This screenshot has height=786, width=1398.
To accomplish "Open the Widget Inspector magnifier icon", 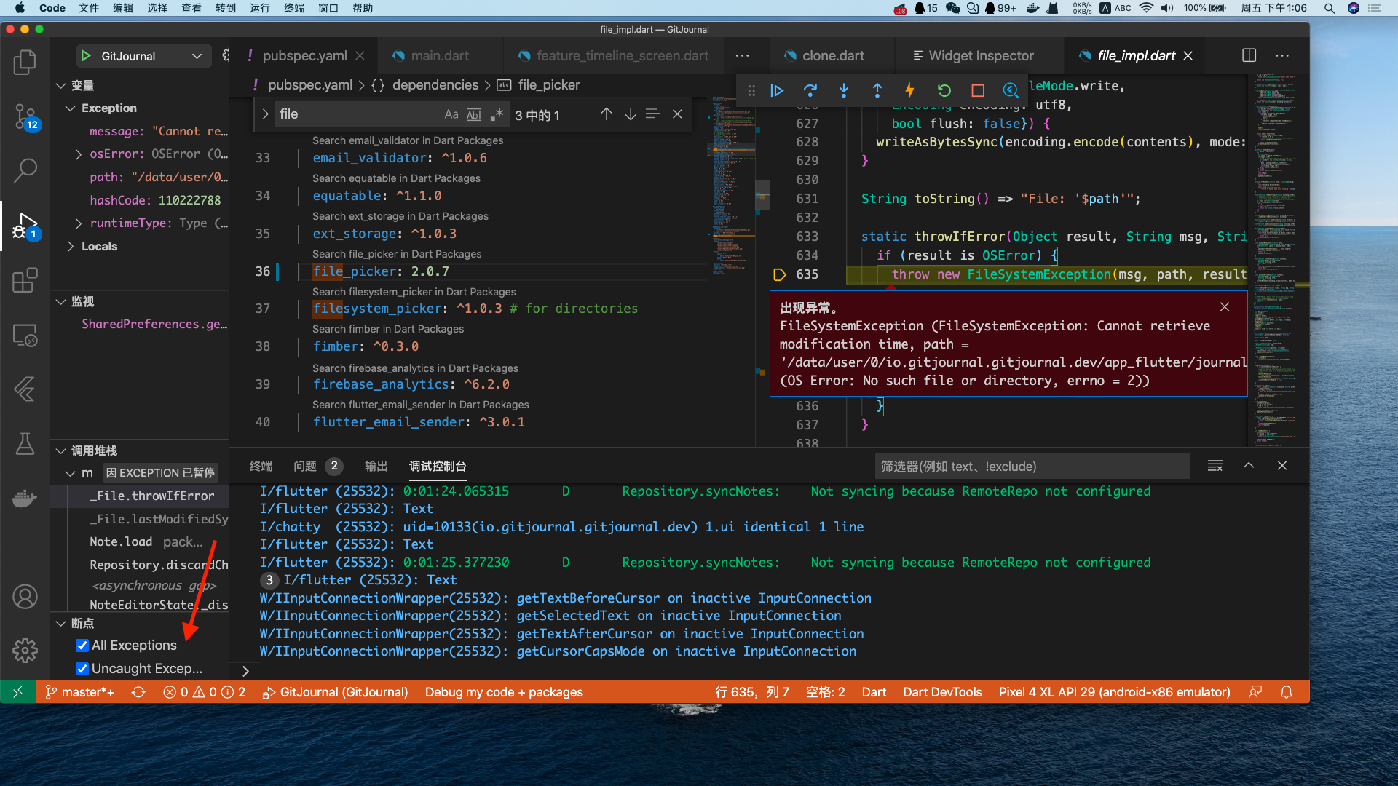I will tap(1011, 90).
